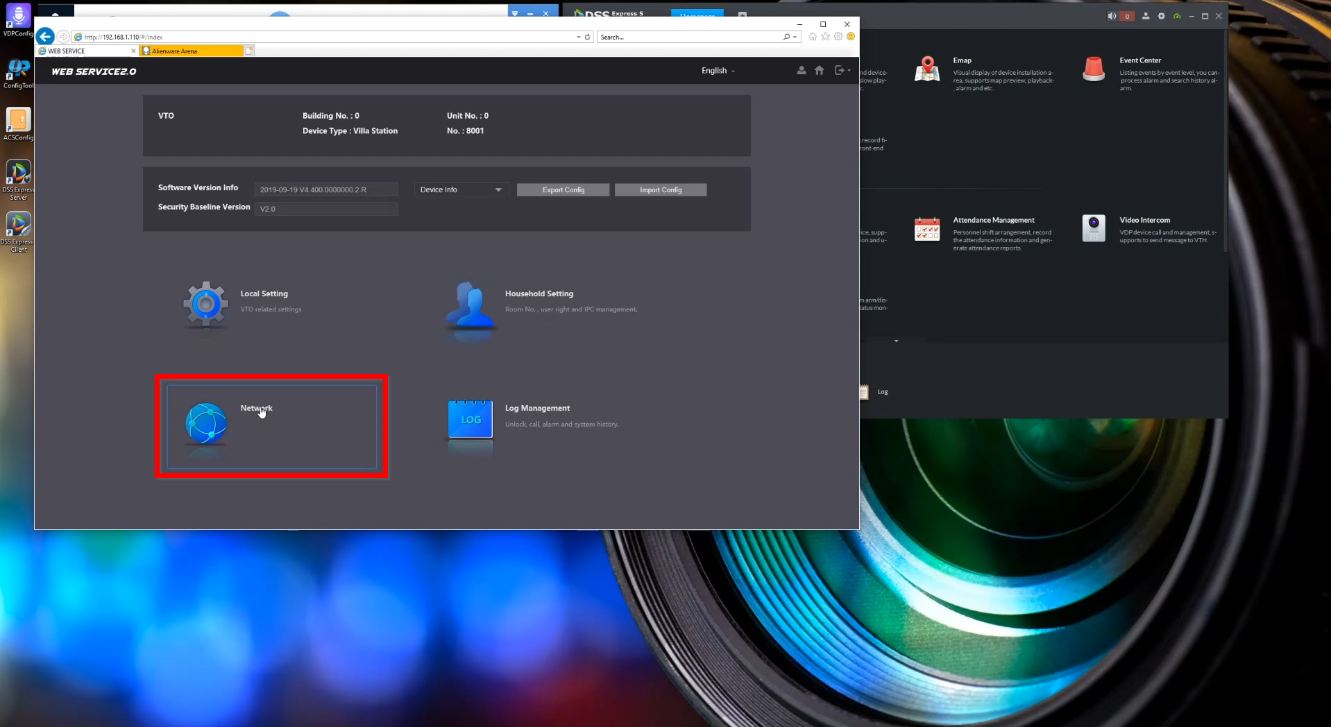Image resolution: width=1331 pixels, height=727 pixels.
Task: Click the 'No. : 8001' text
Action: tap(466, 131)
